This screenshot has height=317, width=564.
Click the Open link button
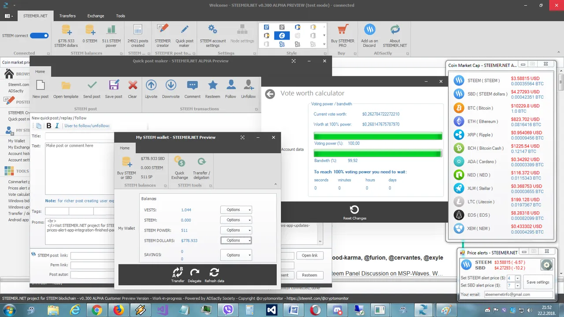[309, 255]
